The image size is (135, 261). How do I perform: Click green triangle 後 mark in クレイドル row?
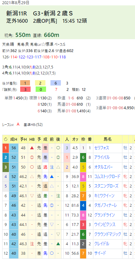point(58,244)
